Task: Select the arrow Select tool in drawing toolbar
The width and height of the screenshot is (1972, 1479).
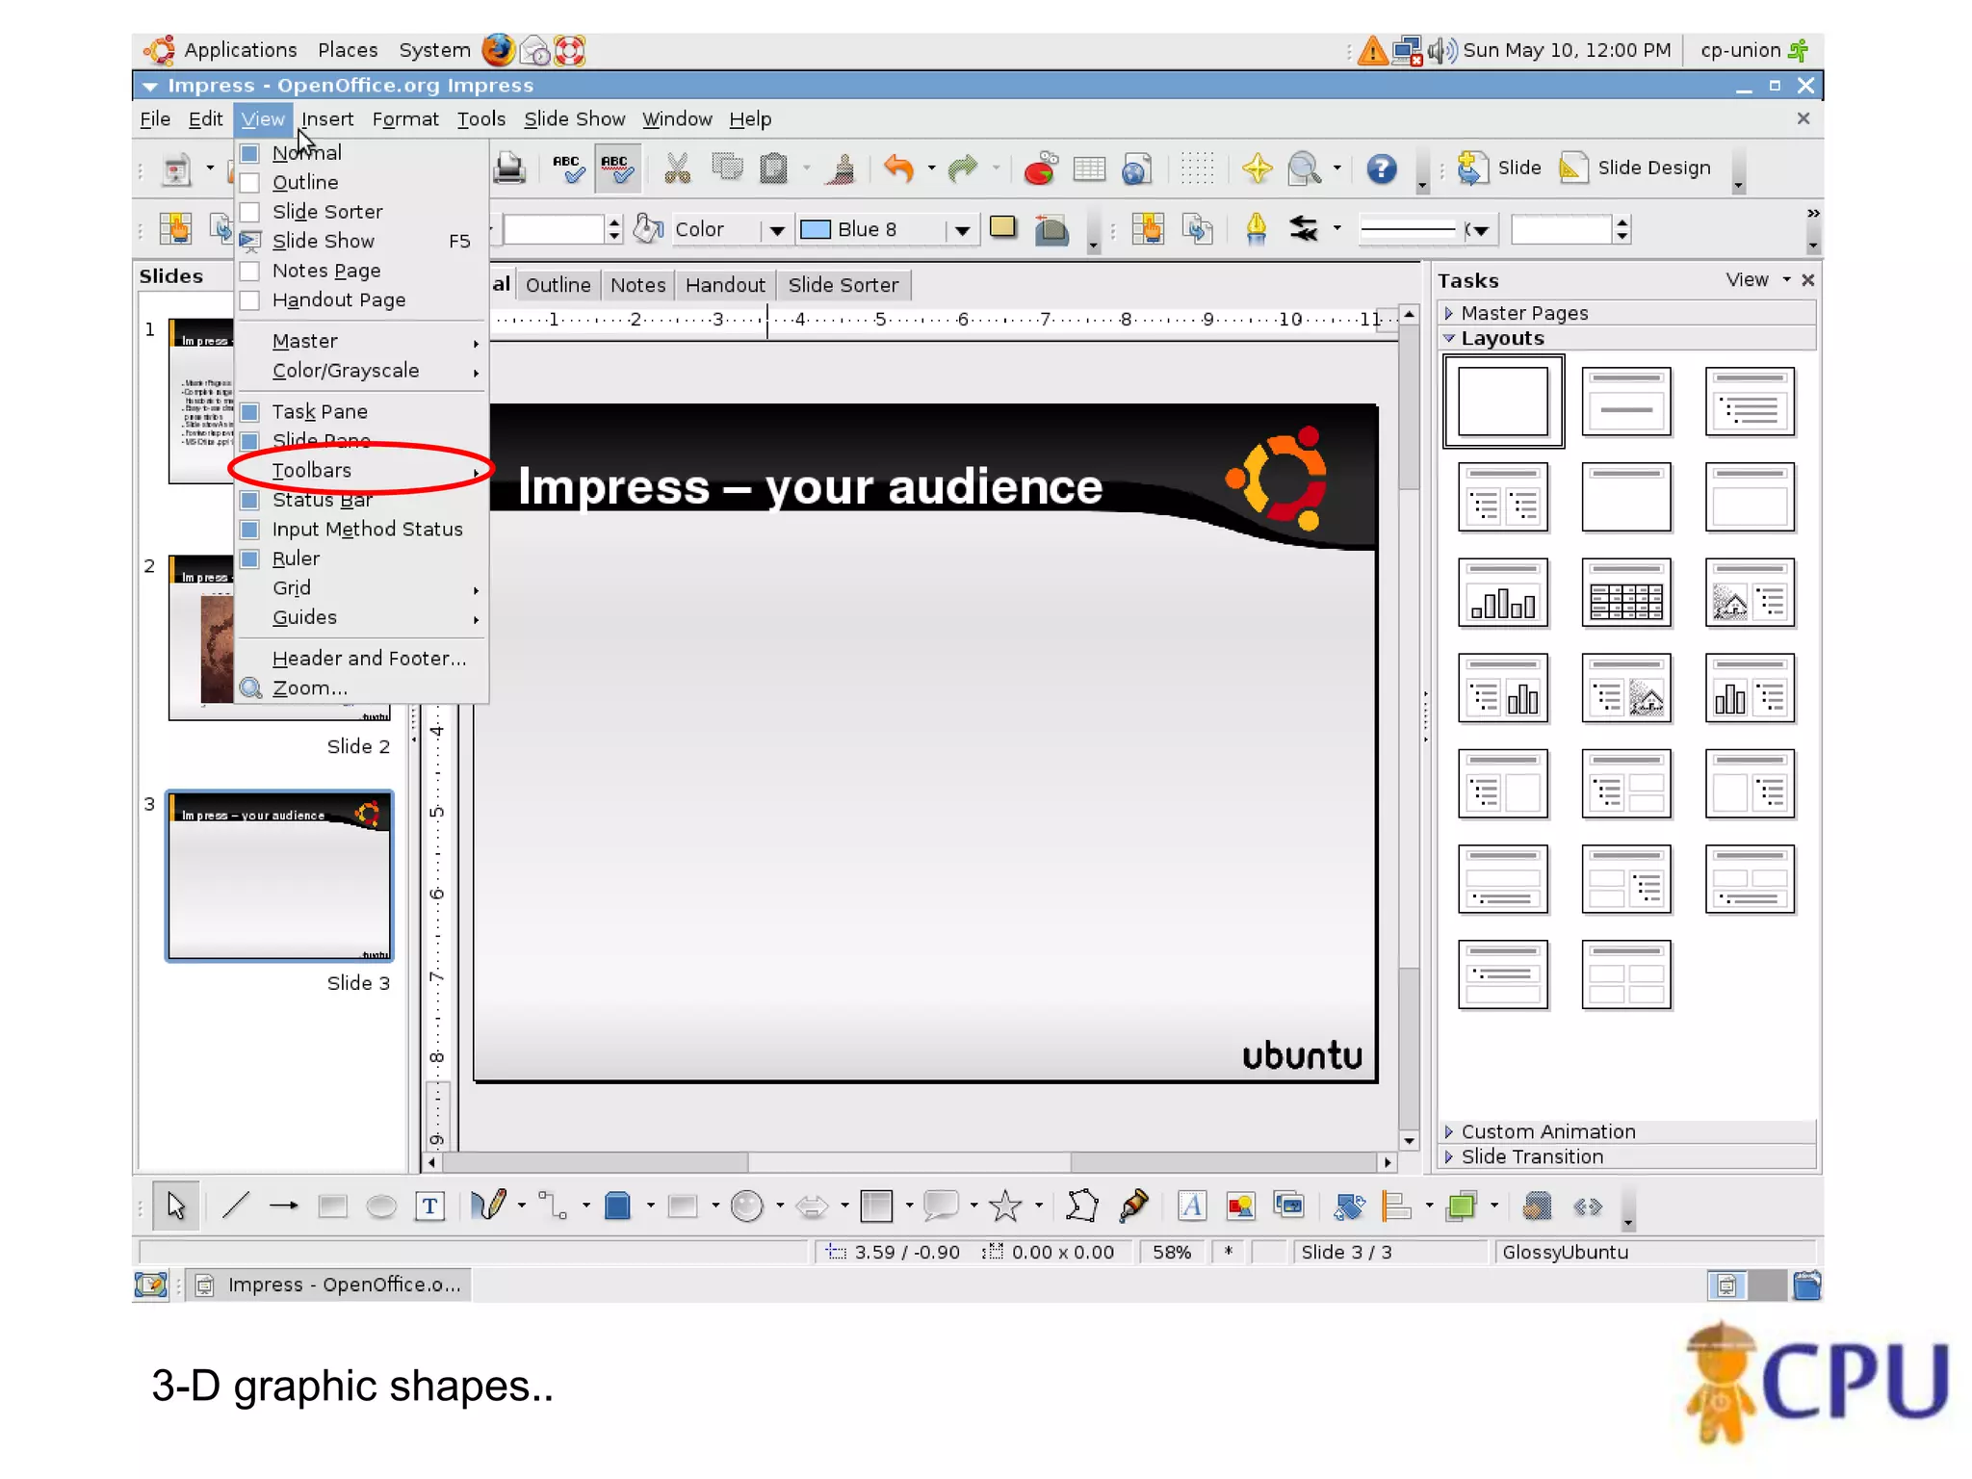Action: click(175, 1206)
